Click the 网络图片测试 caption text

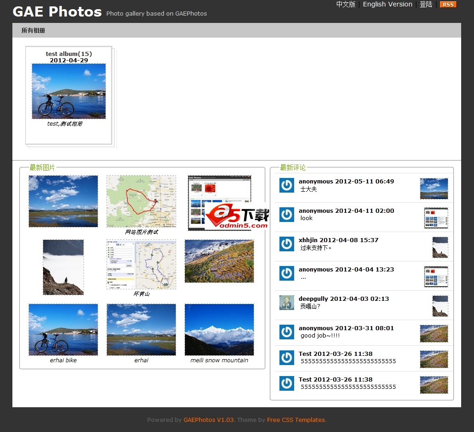pos(141,232)
